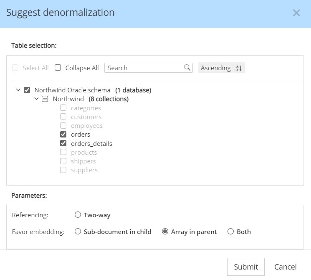
Task: Click the Submit button
Action: click(x=246, y=267)
